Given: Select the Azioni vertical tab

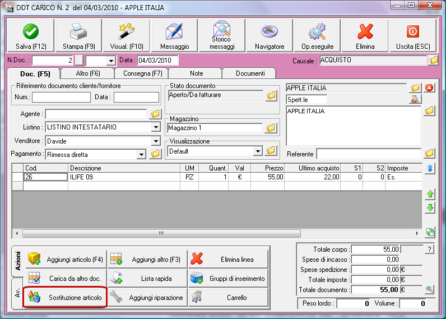Looking at the screenshot, I should click(18, 261).
